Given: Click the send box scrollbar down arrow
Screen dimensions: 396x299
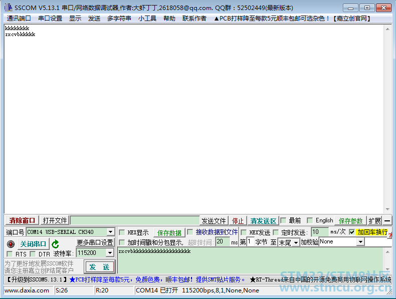Looking at the screenshot, I should 387,269.
